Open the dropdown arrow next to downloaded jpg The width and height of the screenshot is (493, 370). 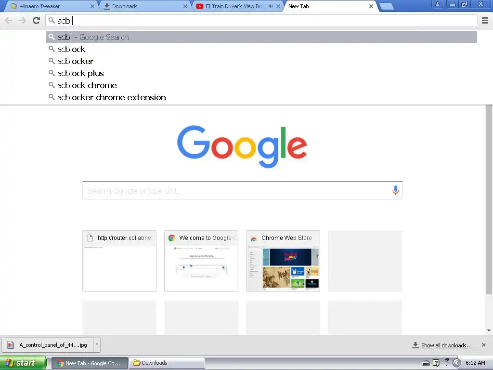click(97, 344)
